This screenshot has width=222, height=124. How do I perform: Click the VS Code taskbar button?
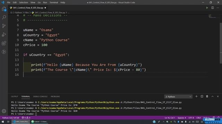click(x=21, y=122)
